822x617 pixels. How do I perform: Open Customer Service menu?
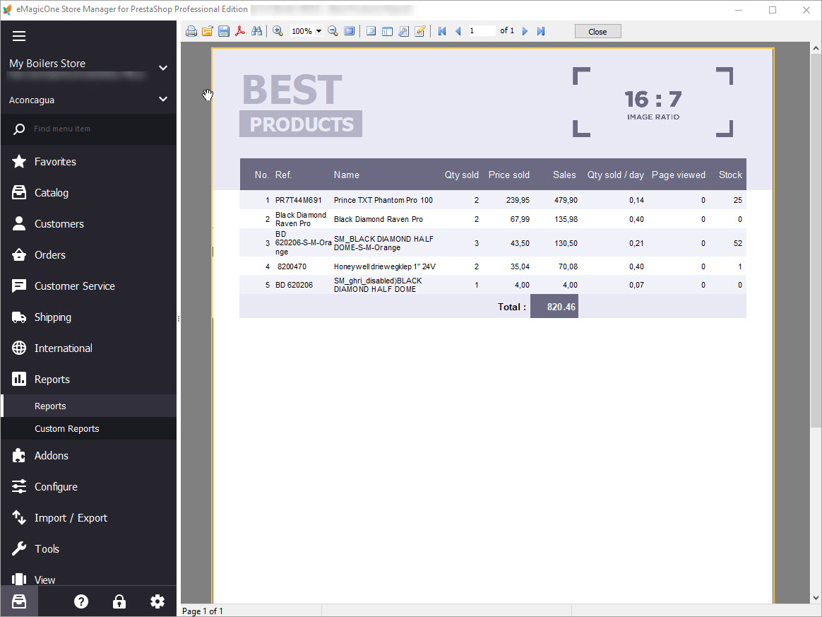88,286
